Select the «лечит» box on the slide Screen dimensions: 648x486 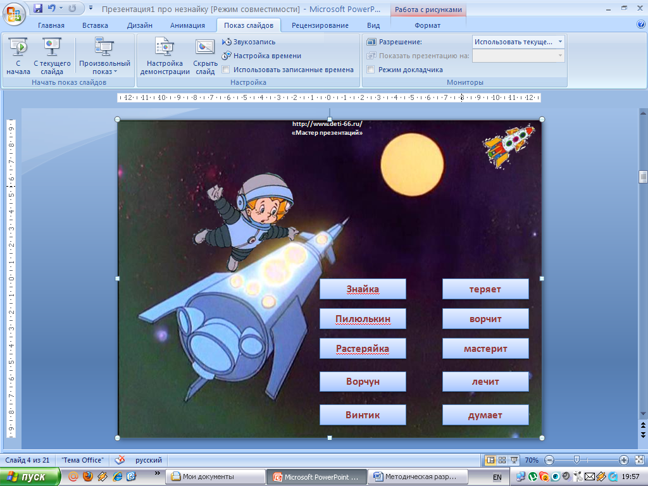[485, 382]
